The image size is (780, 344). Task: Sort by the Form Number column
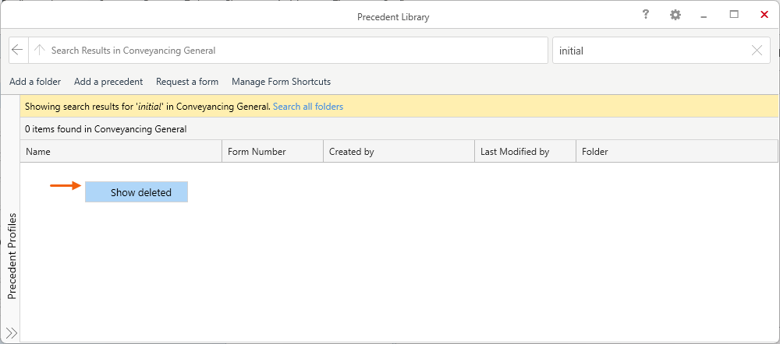pos(272,152)
